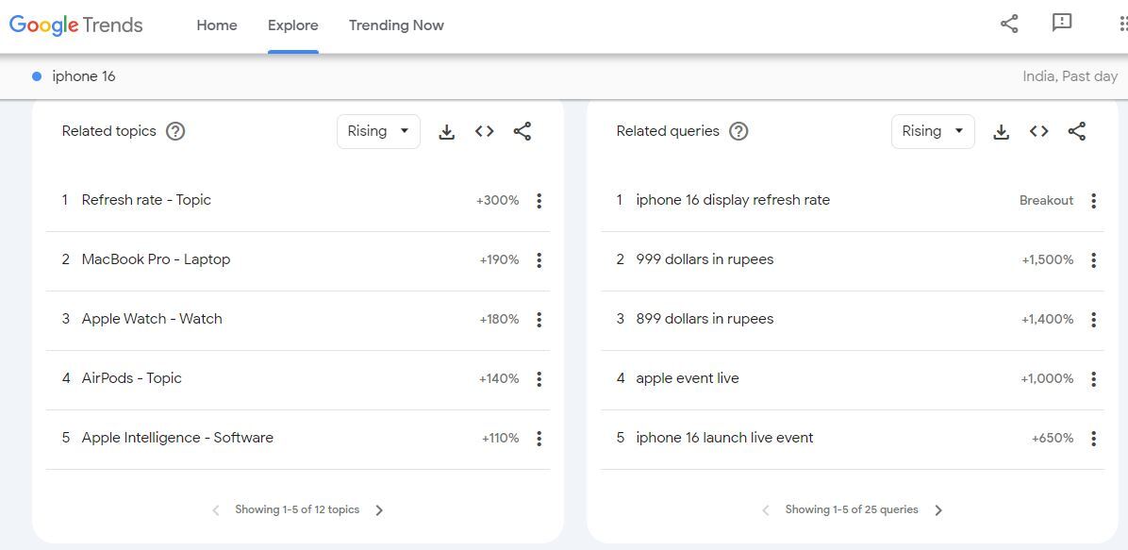Click the share icon in top header
The width and height of the screenshot is (1128, 550).
pyautogui.click(x=1009, y=25)
